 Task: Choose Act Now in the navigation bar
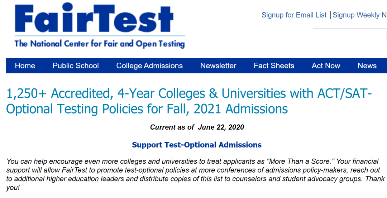[x=326, y=66]
